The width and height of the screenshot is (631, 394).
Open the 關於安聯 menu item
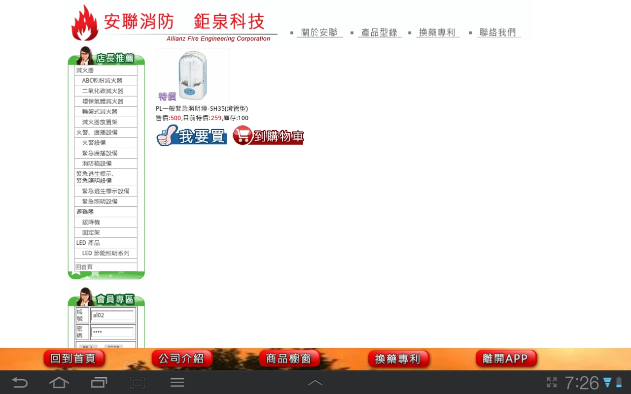(319, 33)
